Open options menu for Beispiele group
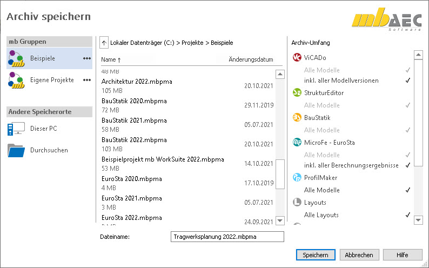Image resolution: width=429 pixels, height=268 pixels. point(86,58)
